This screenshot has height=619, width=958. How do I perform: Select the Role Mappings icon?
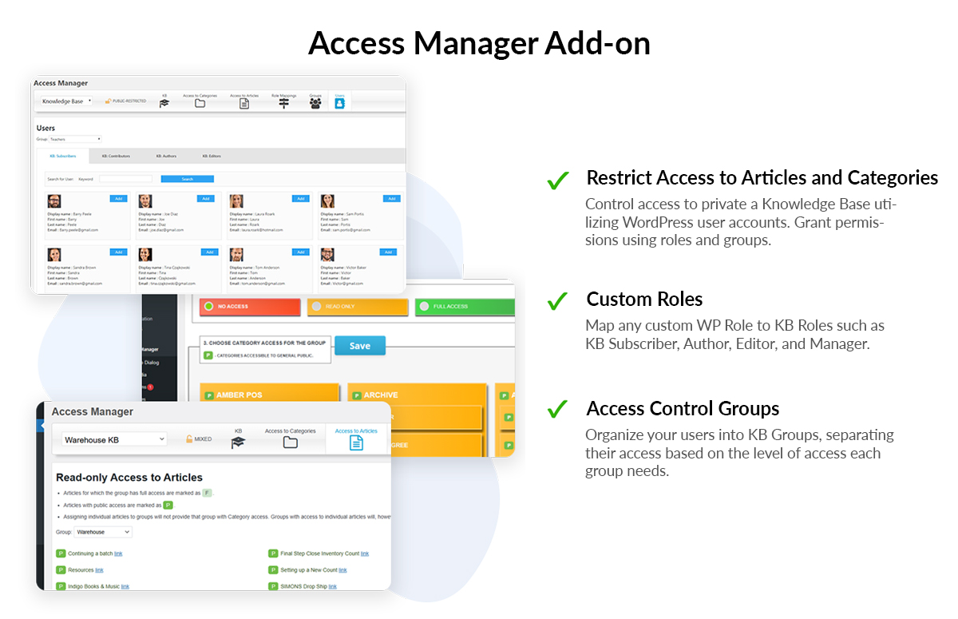pos(283,104)
